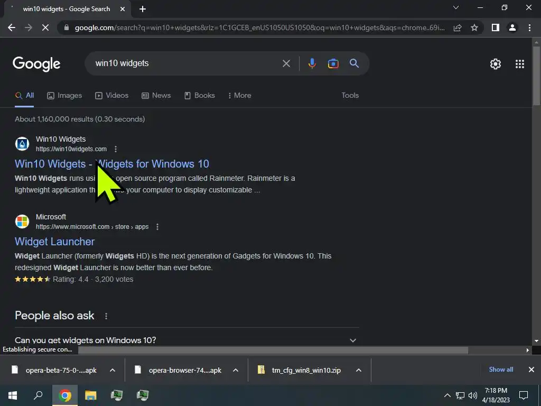
Task: Open Windows taskbar search
Action: (x=38, y=395)
